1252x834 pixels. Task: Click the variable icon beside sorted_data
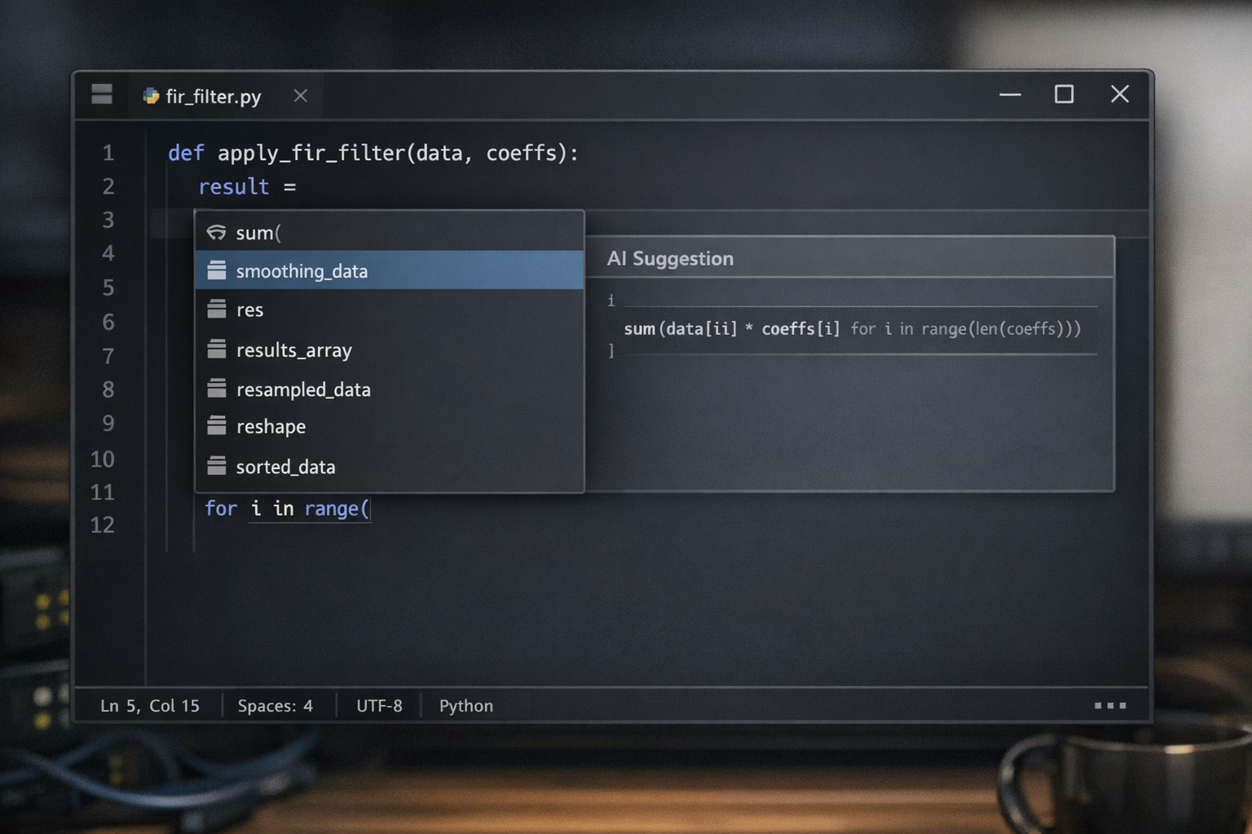click(216, 465)
